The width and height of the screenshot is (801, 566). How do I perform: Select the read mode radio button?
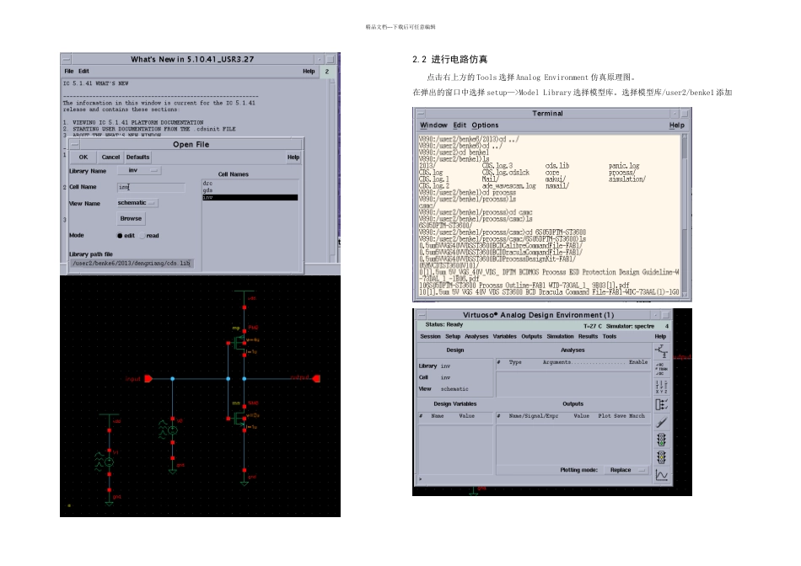point(142,236)
